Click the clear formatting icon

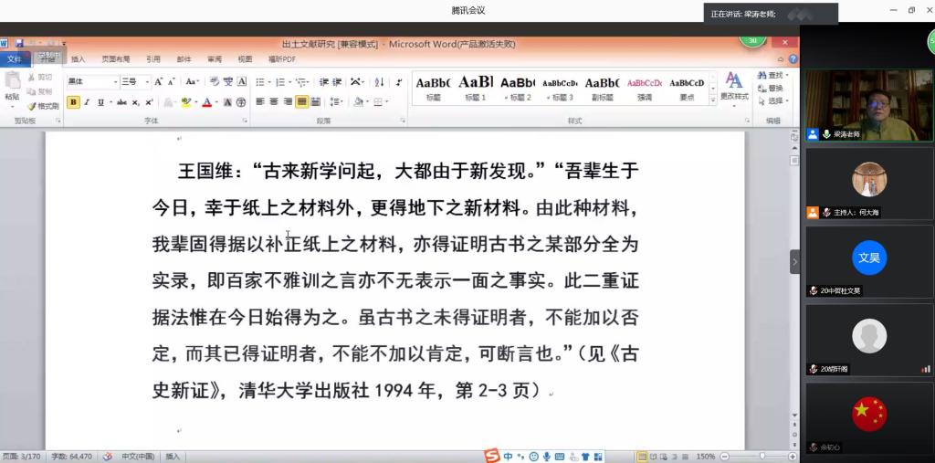[x=214, y=82]
